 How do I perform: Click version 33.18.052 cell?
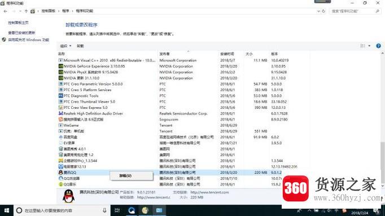point(279,102)
